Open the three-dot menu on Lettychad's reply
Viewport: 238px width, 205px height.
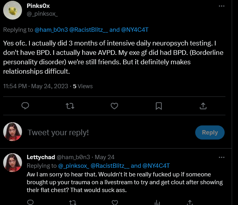tap(222, 157)
